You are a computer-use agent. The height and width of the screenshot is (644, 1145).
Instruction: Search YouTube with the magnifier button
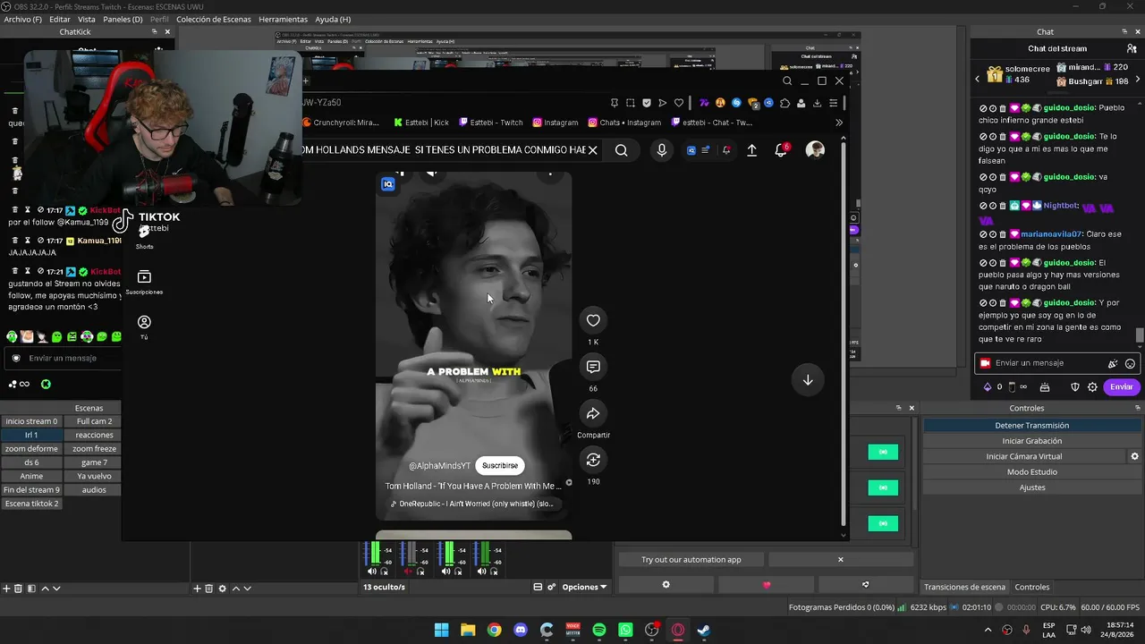pos(621,150)
